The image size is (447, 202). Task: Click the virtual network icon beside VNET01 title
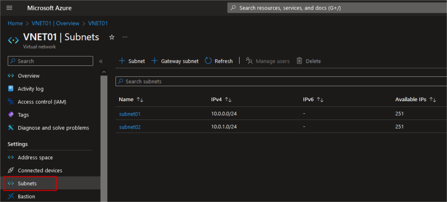[14, 41]
